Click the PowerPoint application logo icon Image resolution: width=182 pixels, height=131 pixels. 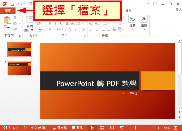pyautogui.click(x=5, y=4)
